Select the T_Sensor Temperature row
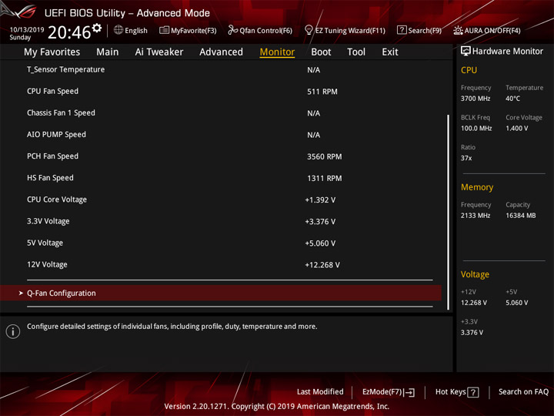 click(221, 69)
